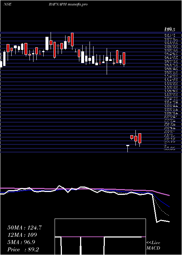Click the 12MA : 109 reading
Screen dimensions: 182x255
(22, 235)
